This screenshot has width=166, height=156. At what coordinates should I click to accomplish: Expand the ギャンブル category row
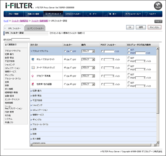(31, 119)
